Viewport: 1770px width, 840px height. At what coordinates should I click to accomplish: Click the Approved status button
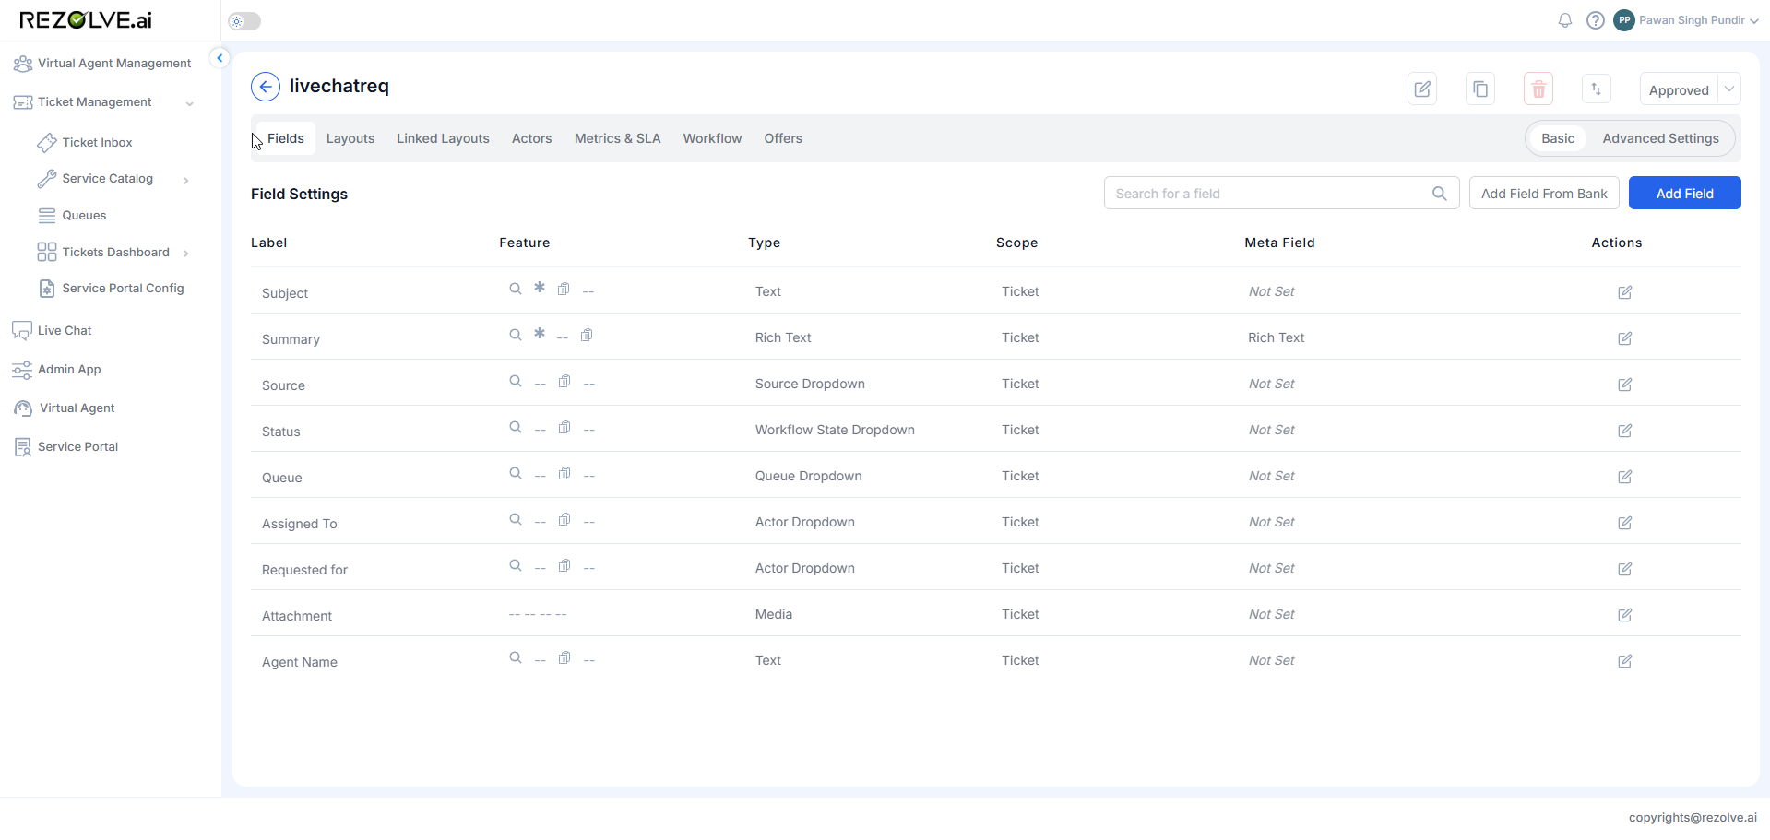[x=1679, y=89]
